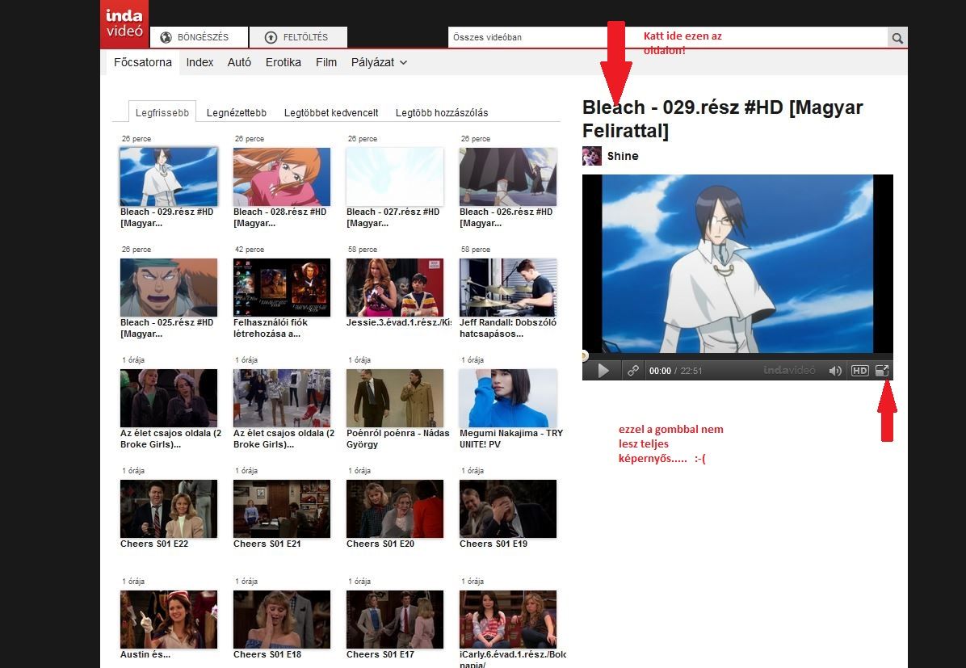Open the Cheers S01 E19 thumbnail
This screenshot has height=668, width=966.
click(508, 509)
